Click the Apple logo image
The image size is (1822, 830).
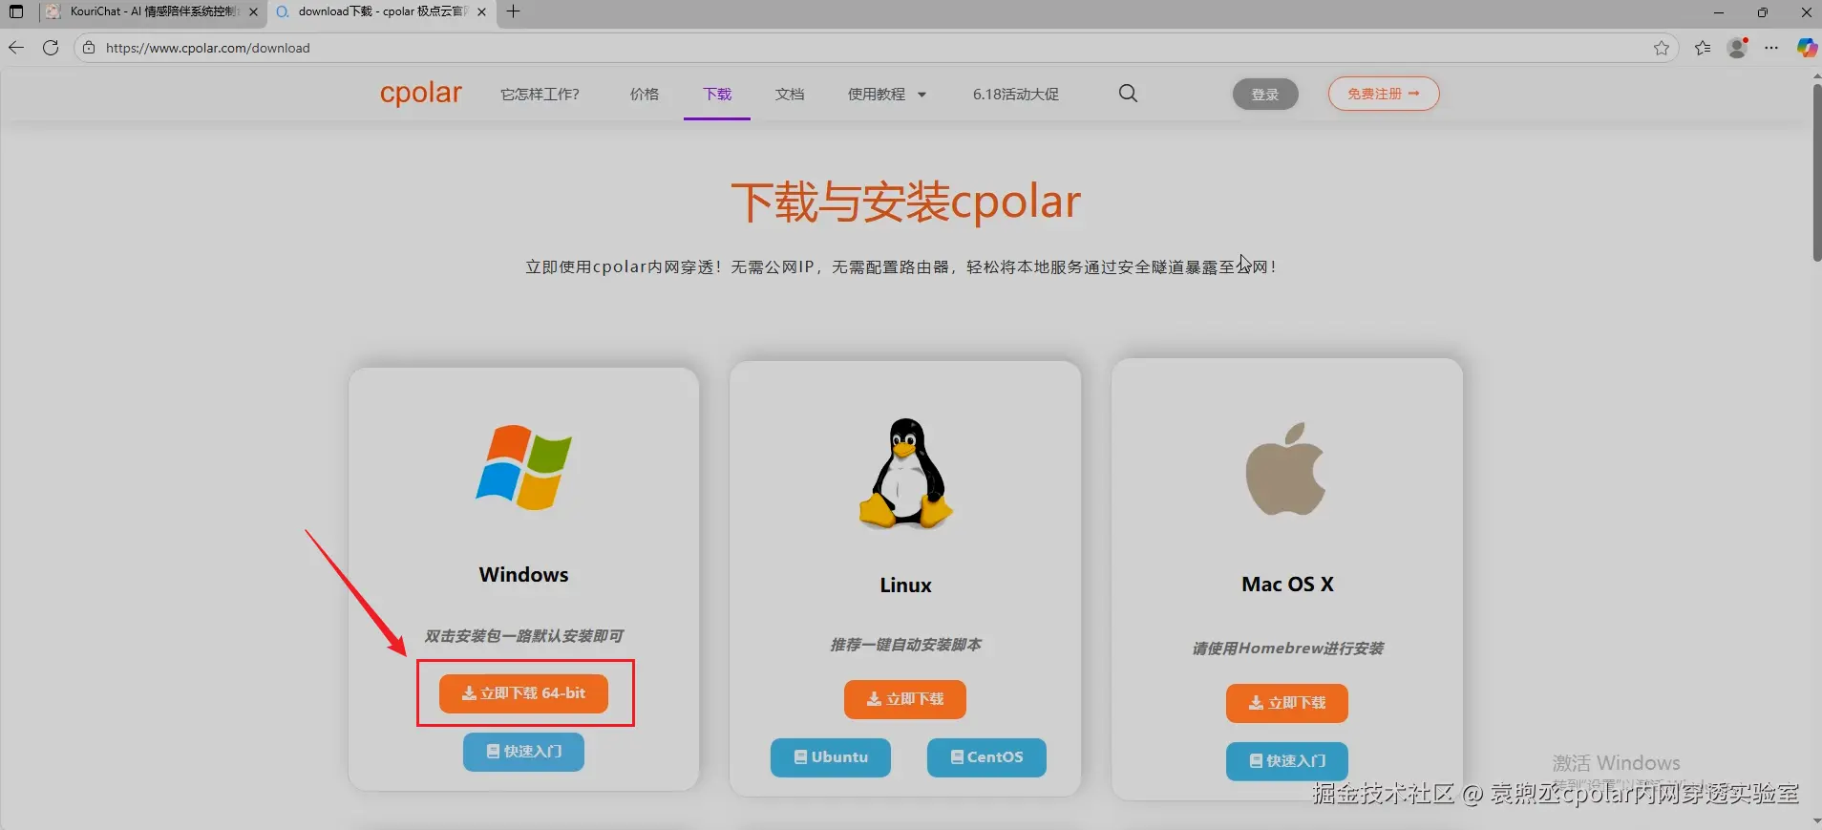click(x=1286, y=468)
